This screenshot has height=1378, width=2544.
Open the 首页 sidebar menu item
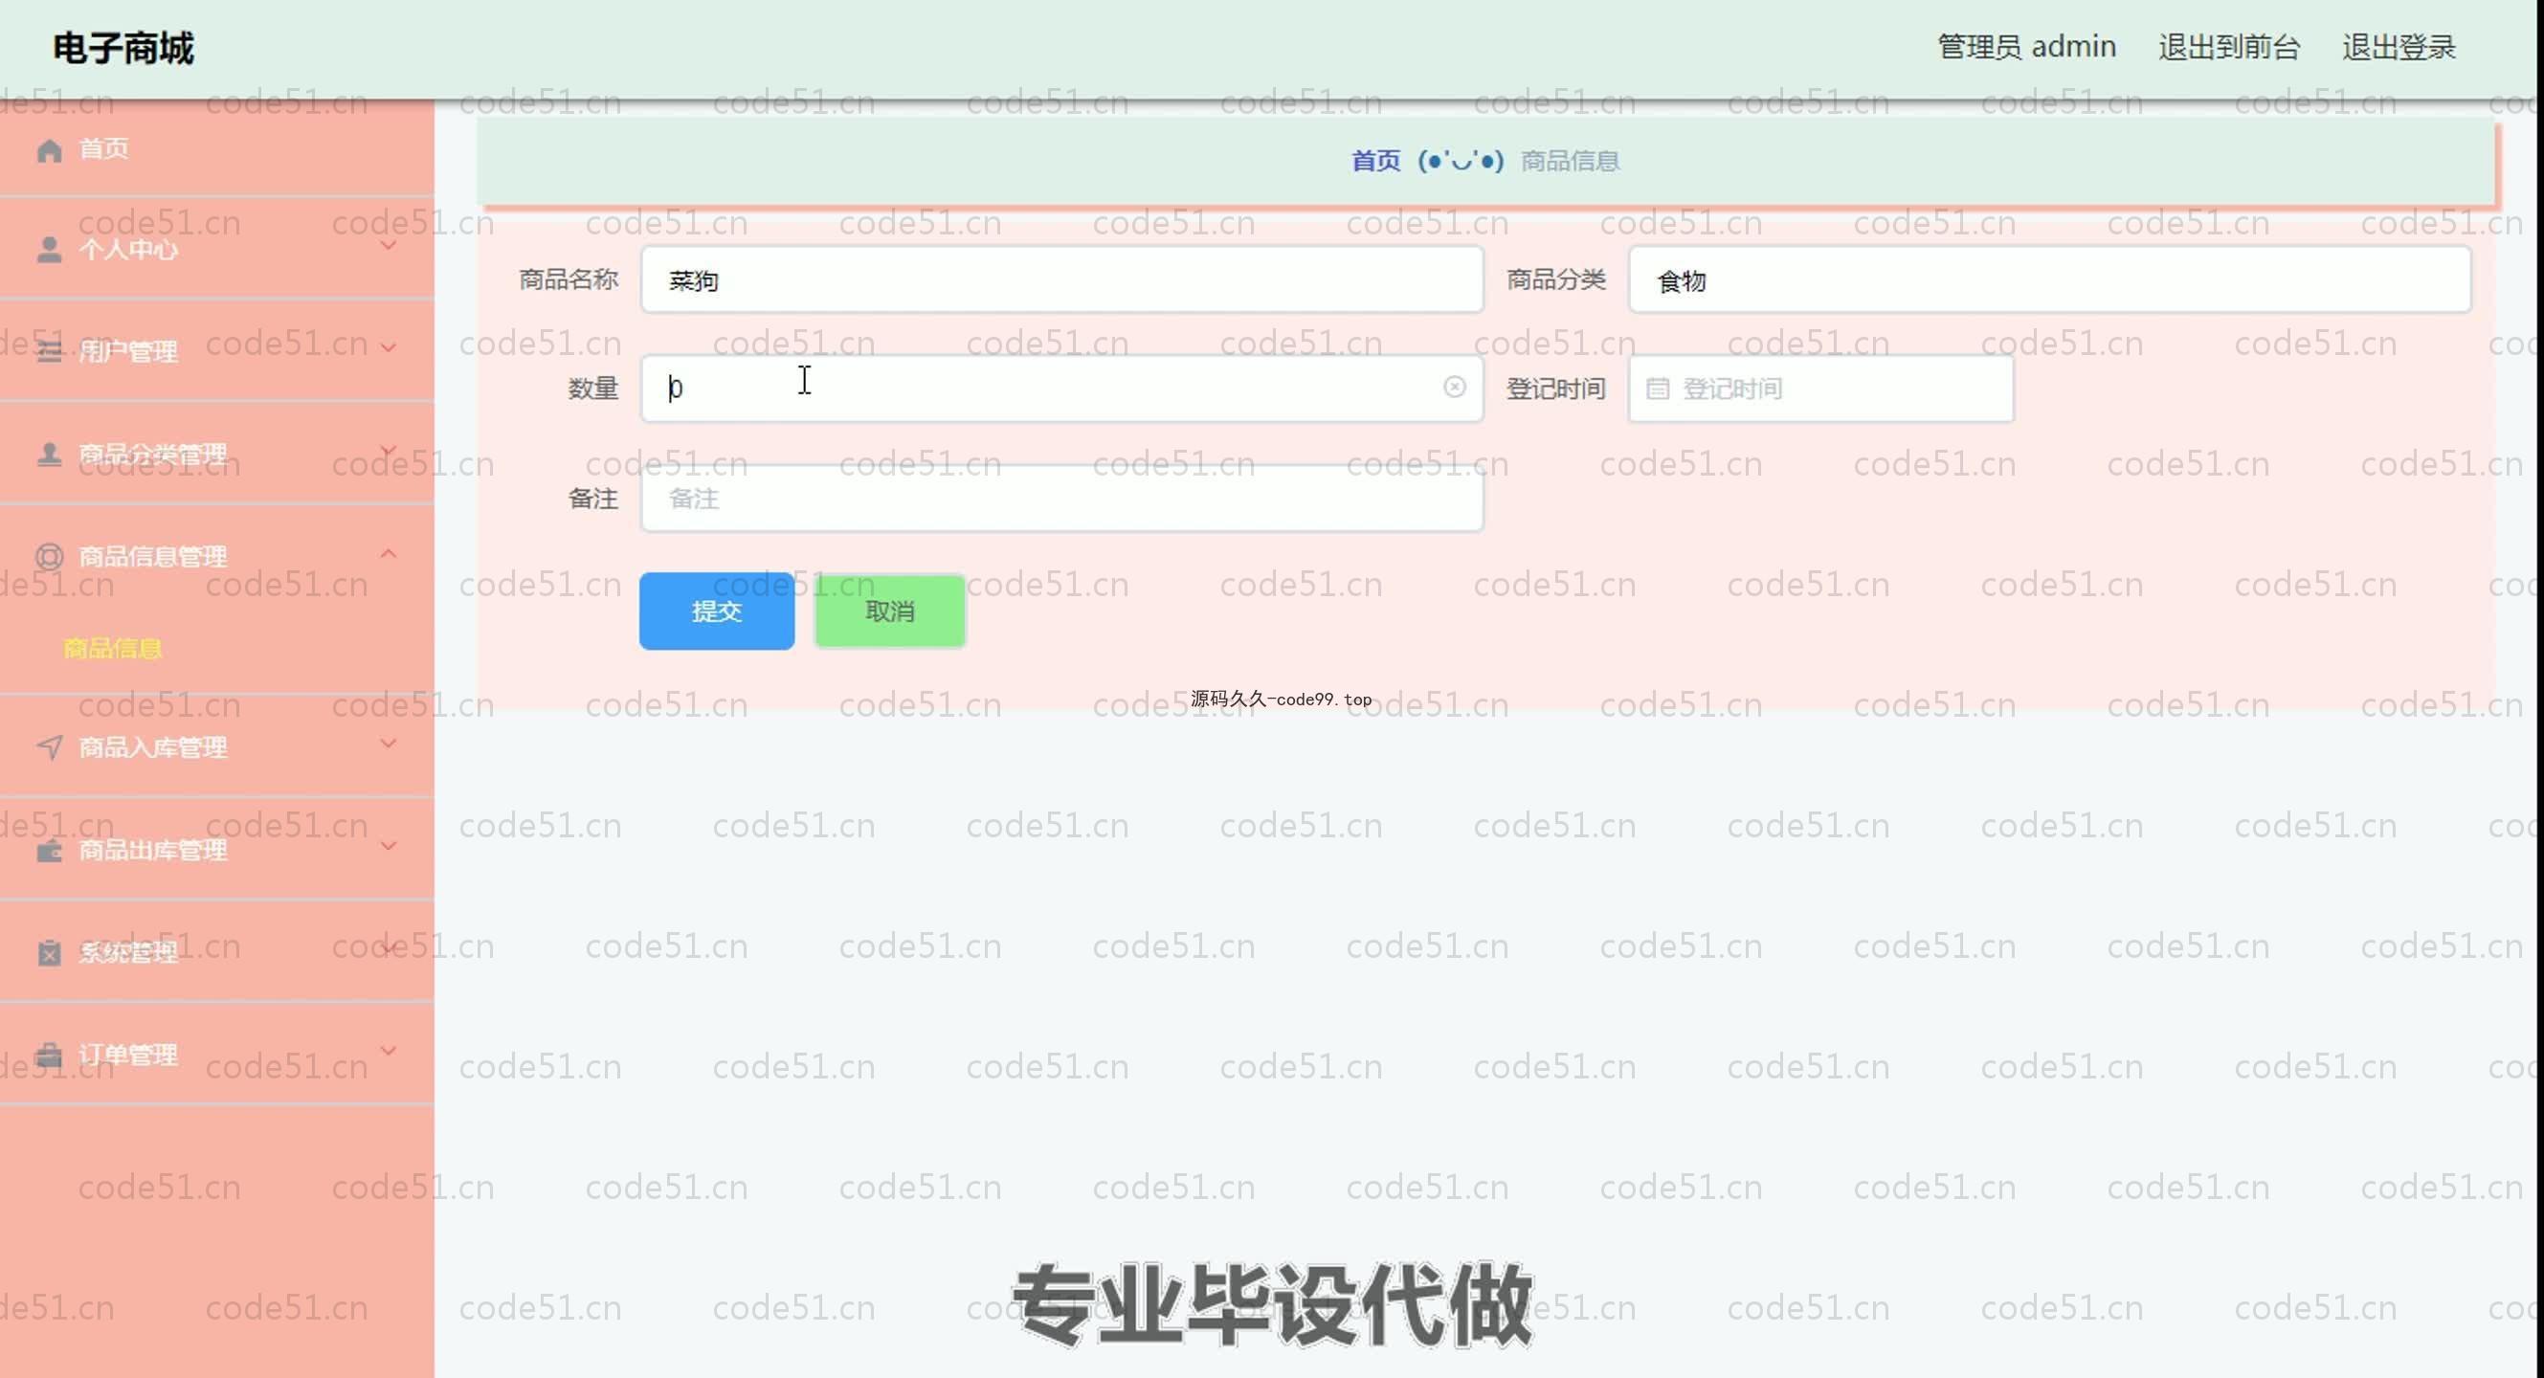click(217, 150)
